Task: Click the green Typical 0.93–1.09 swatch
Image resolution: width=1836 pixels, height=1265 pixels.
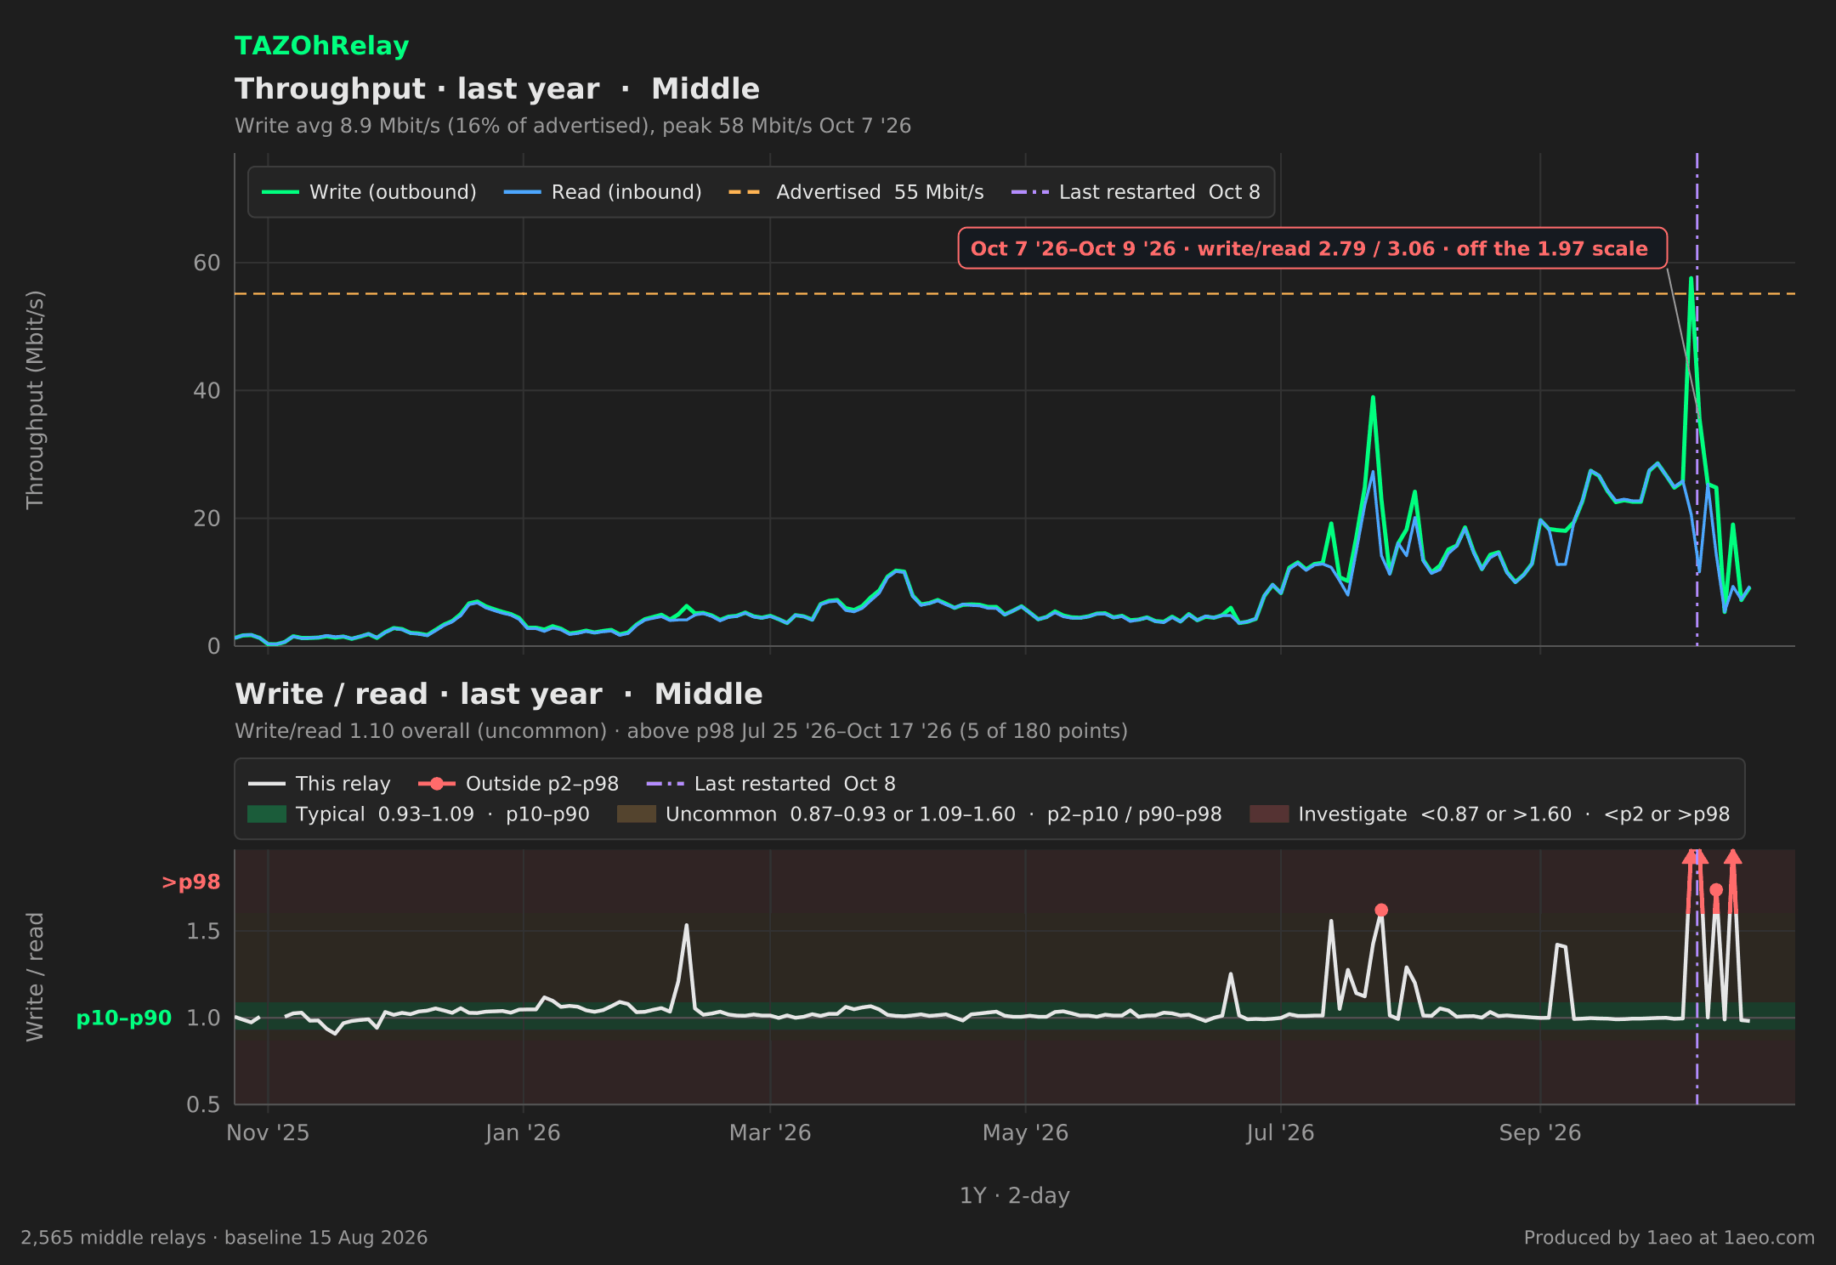Action: [x=267, y=814]
